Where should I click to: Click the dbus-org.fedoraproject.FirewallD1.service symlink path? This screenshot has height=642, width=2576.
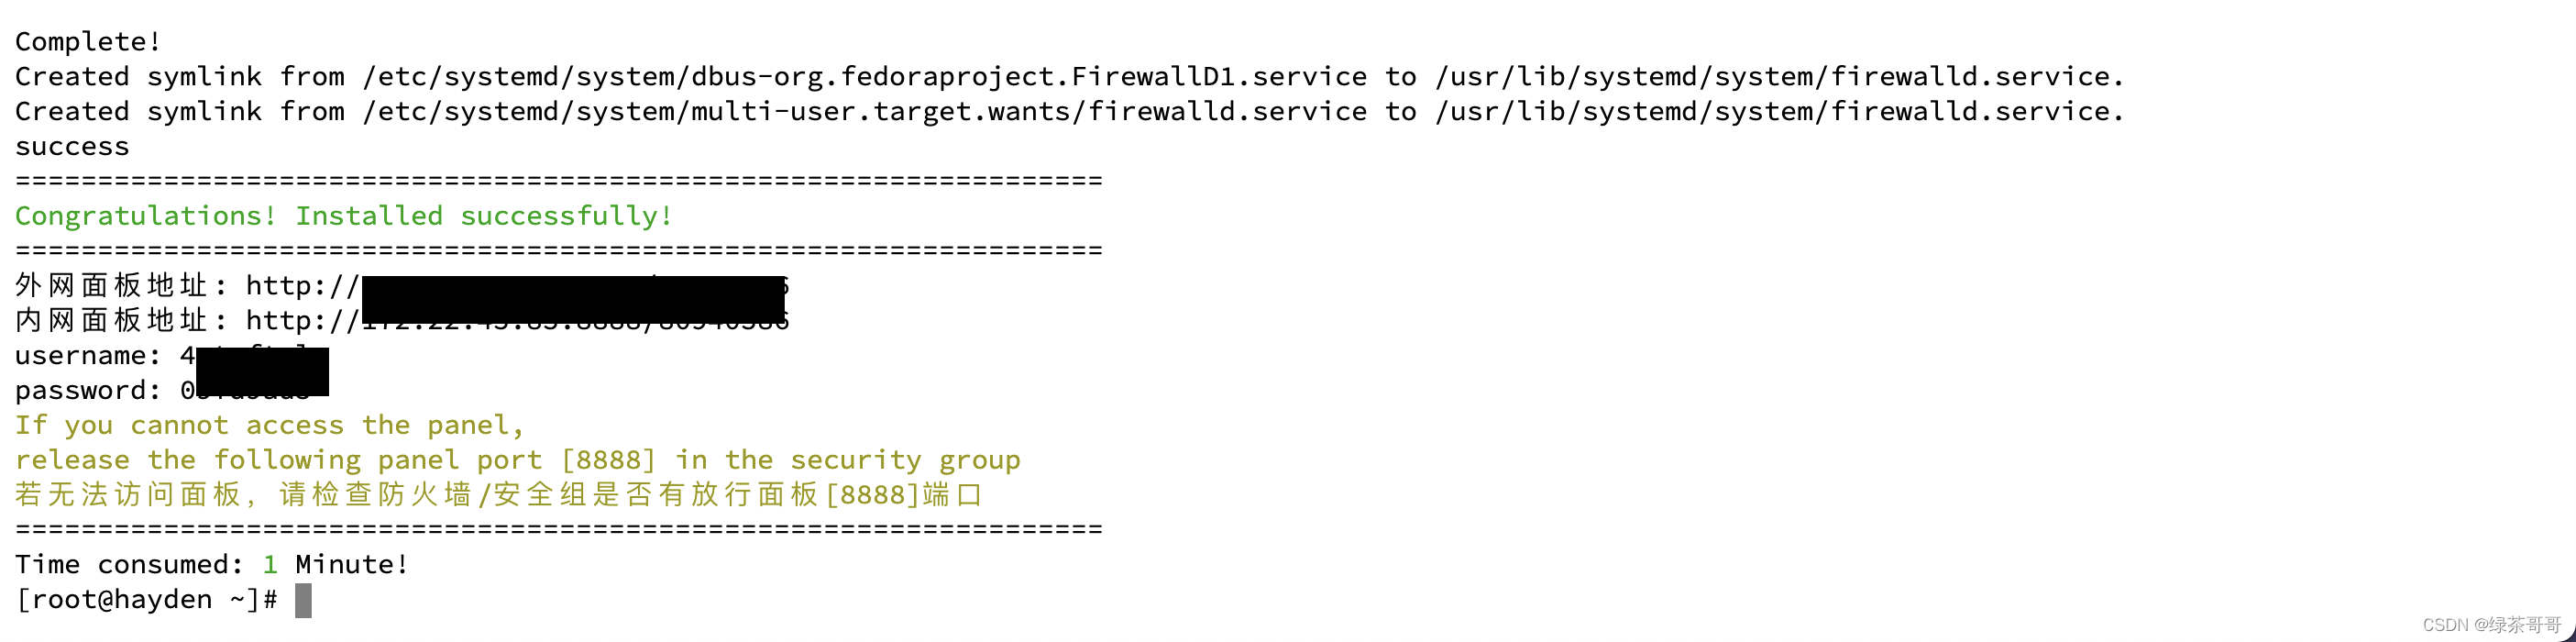point(864,77)
